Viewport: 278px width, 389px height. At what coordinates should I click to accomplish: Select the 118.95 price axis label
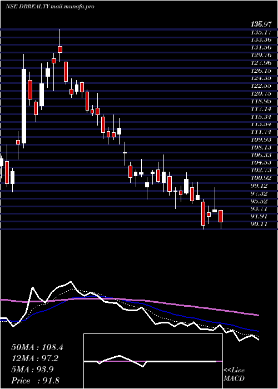point(261,102)
